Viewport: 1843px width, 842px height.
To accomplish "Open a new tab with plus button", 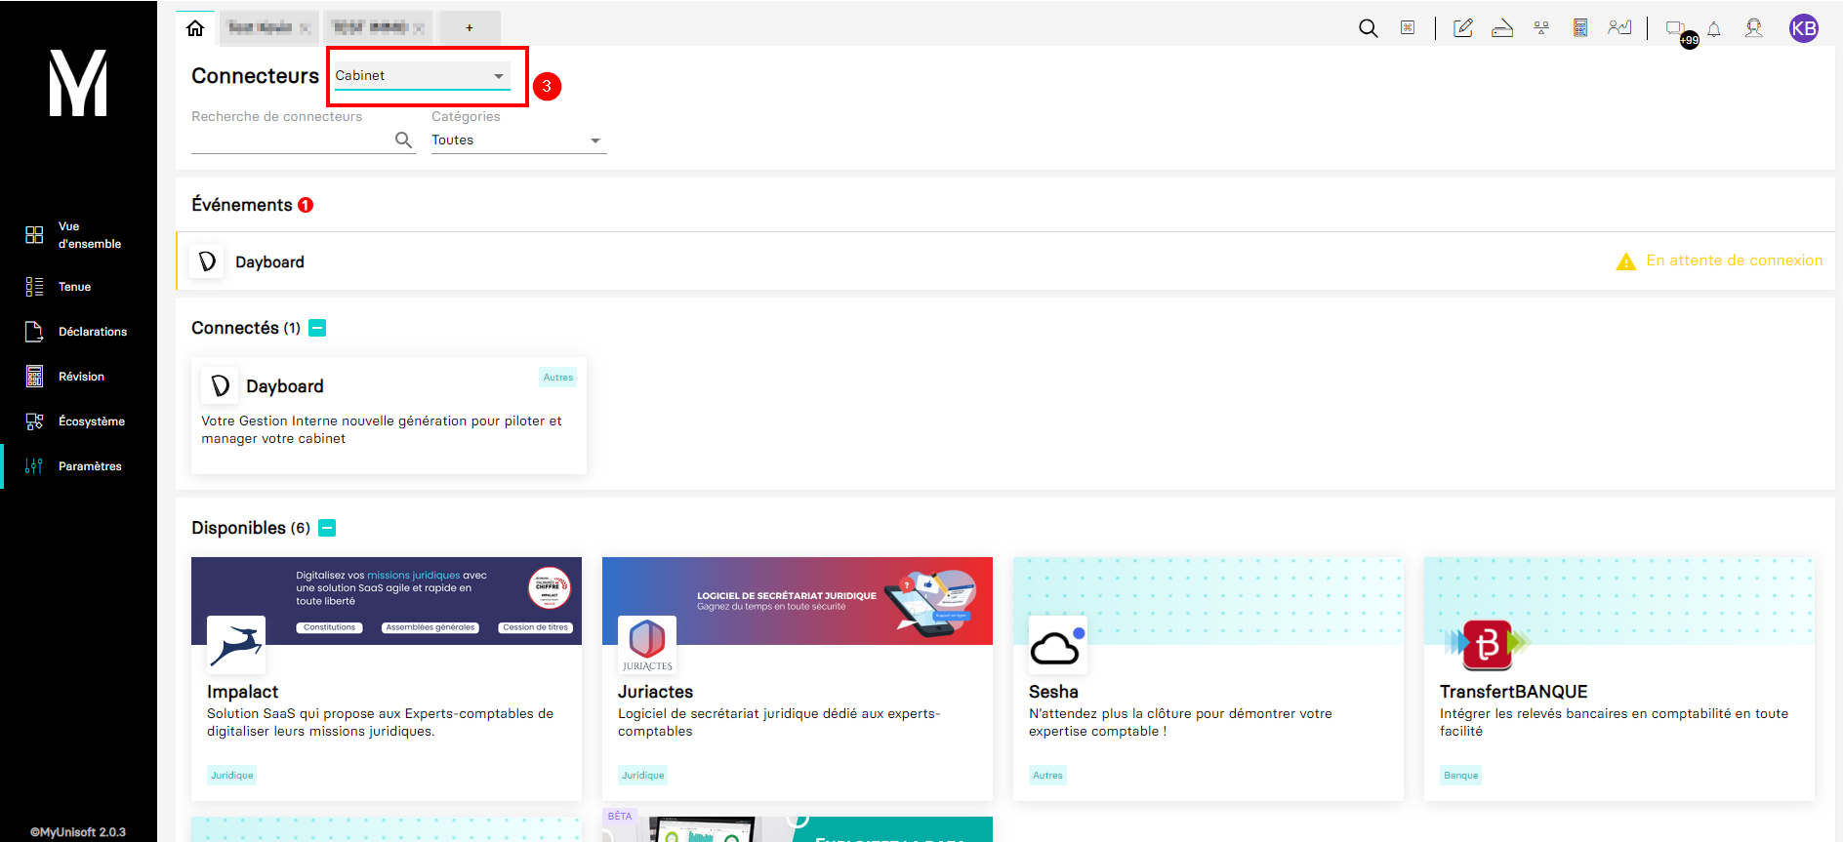I will coord(470,28).
